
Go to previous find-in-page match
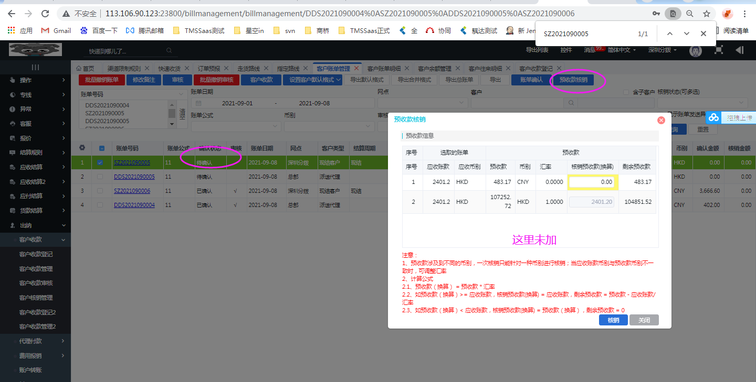pyautogui.click(x=669, y=34)
